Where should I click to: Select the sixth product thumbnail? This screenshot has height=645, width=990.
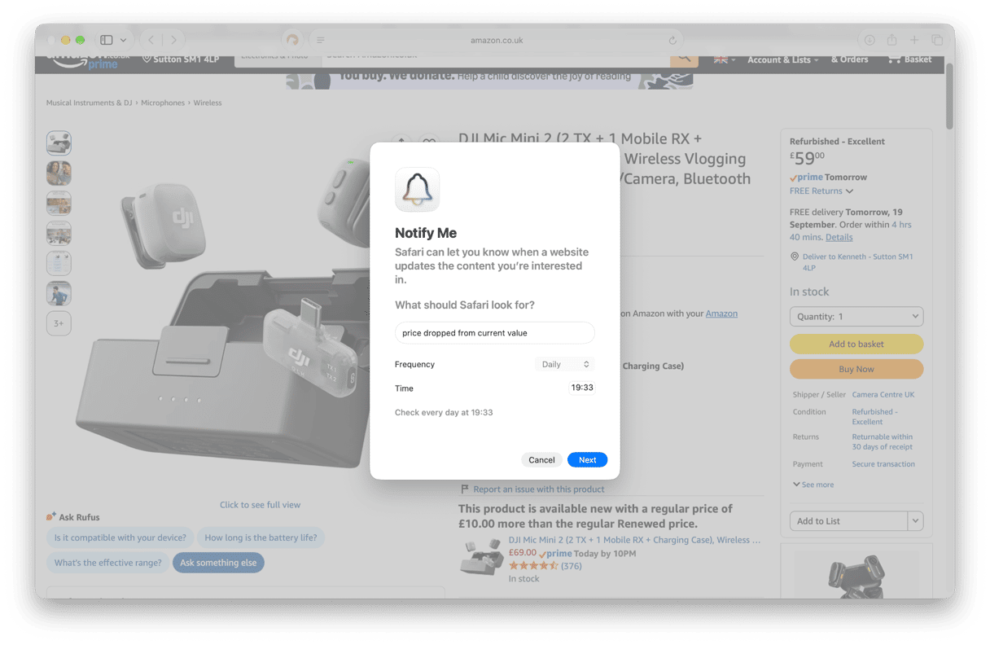coord(59,293)
